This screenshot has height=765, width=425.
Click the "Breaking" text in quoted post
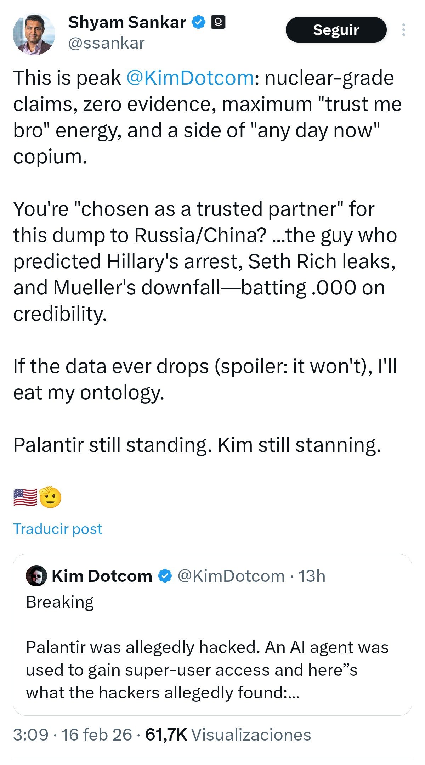[x=60, y=602]
